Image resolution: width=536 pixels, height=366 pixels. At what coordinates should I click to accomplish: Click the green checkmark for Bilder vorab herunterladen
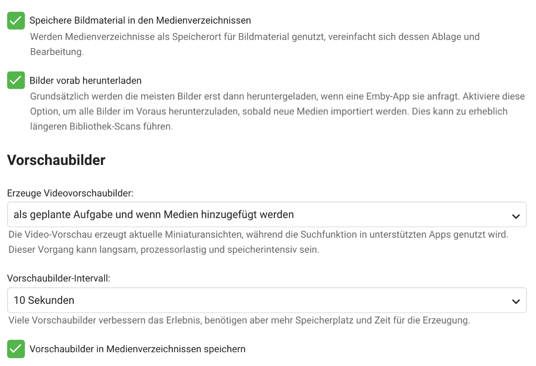tap(16, 80)
